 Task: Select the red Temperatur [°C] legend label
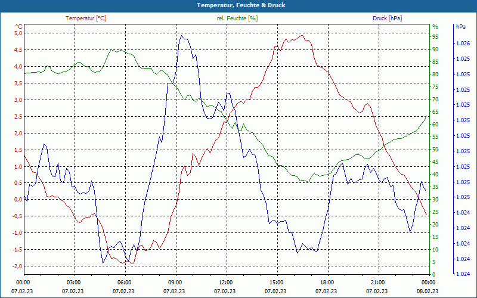coord(86,18)
